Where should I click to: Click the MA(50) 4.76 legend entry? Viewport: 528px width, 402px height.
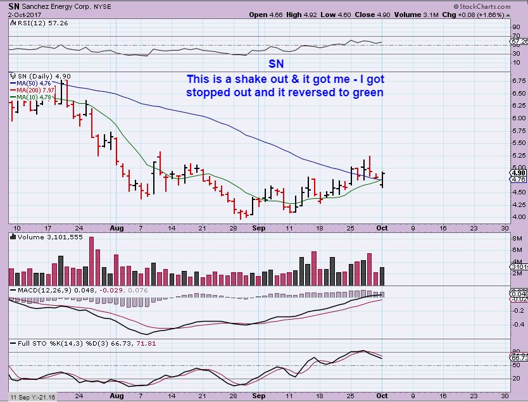[x=30, y=83]
